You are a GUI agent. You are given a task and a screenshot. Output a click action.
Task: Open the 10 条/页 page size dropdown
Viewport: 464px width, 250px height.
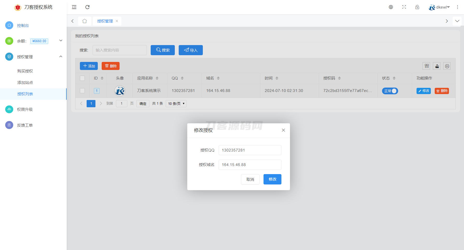click(x=176, y=103)
